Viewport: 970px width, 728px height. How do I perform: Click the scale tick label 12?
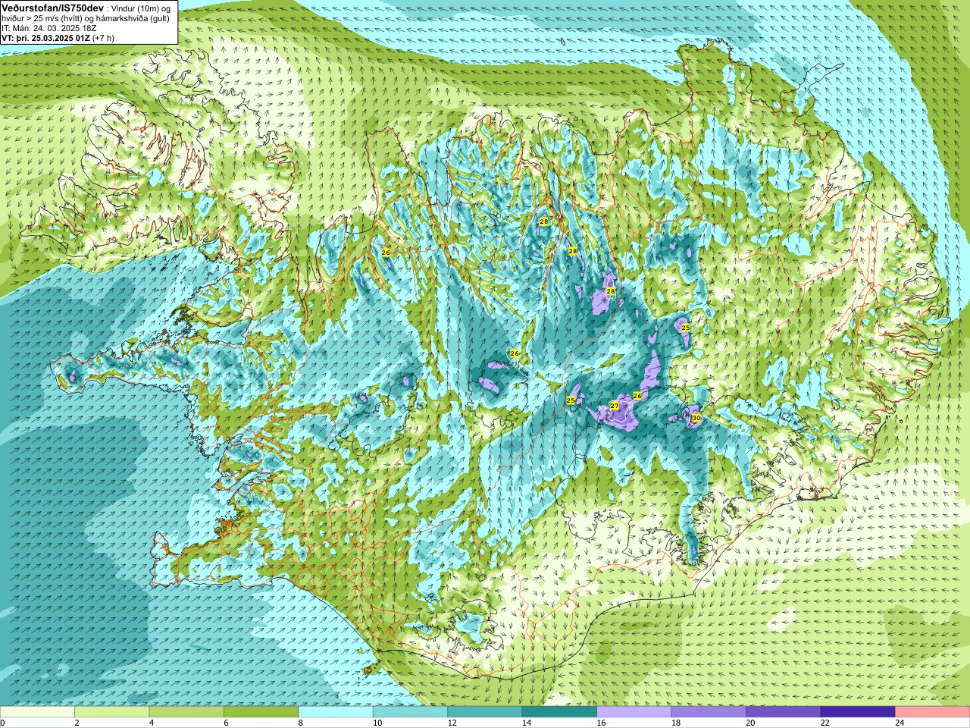click(452, 723)
